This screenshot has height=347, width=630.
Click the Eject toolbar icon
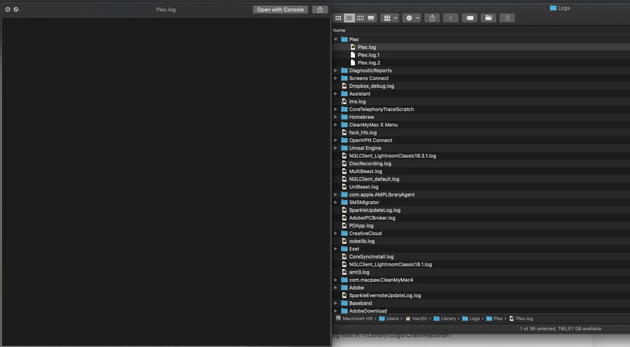pos(451,18)
